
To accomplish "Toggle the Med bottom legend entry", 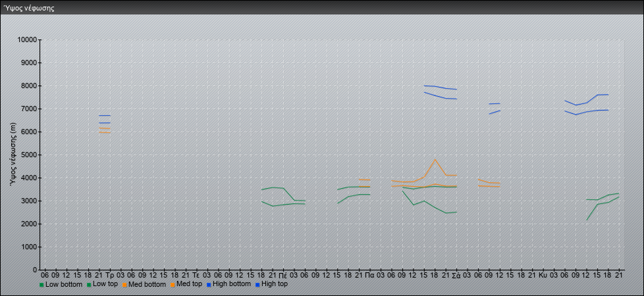I will click(x=144, y=284).
